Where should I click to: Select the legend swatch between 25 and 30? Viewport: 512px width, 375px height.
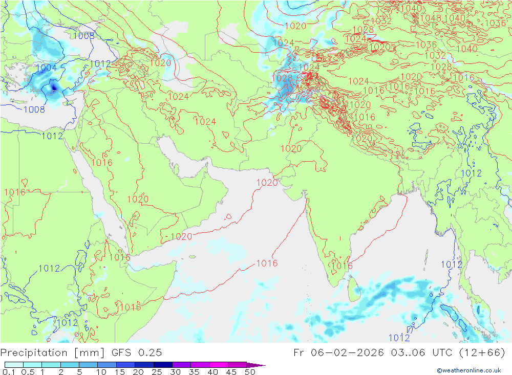[163, 365]
